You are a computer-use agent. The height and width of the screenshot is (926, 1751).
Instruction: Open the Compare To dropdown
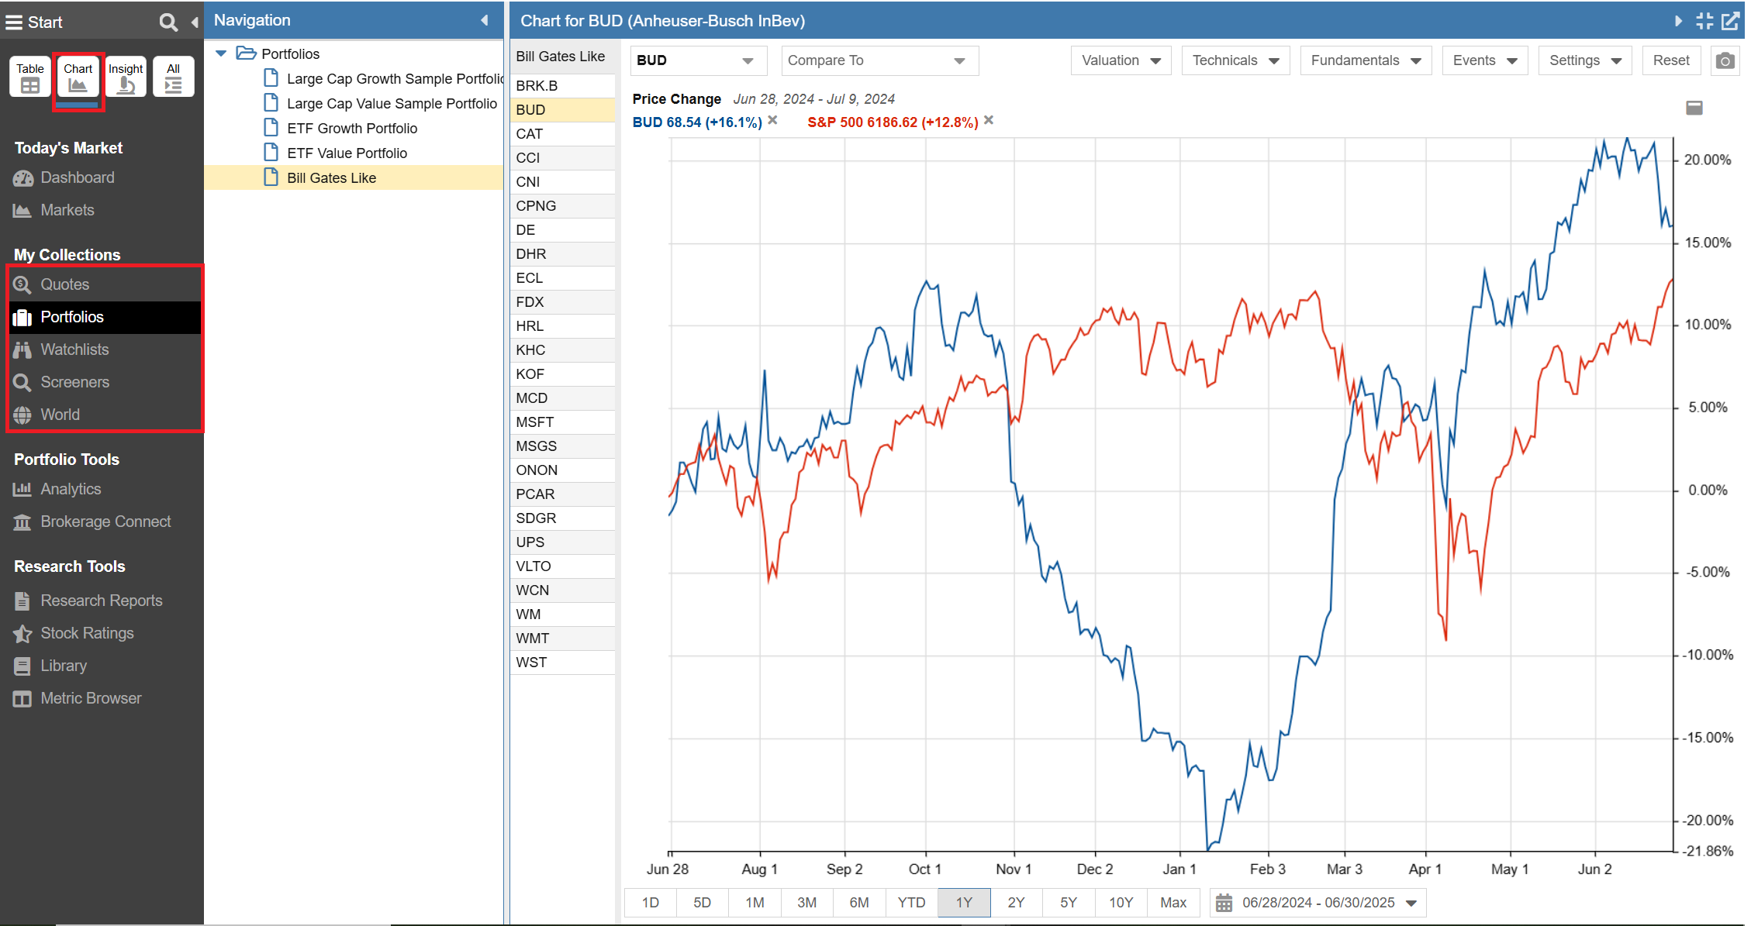(x=879, y=60)
